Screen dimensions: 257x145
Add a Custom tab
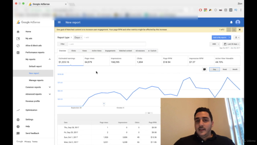(152, 51)
